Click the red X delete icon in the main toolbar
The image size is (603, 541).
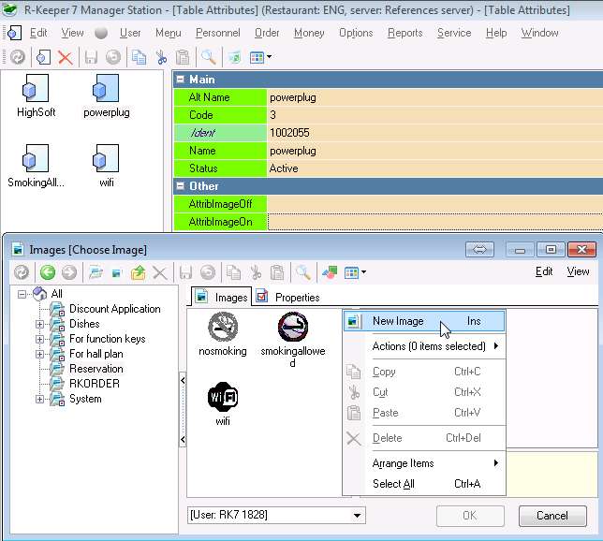pos(65,58)
